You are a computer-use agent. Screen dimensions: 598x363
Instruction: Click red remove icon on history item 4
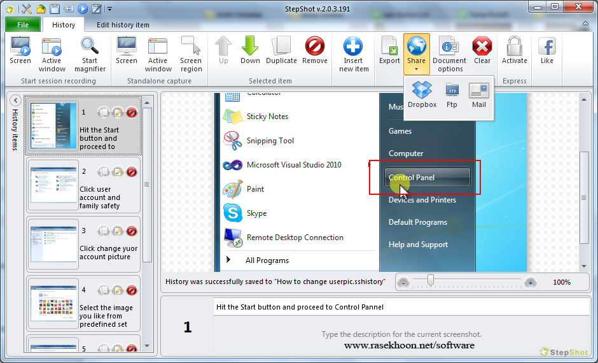click(132, 290)
